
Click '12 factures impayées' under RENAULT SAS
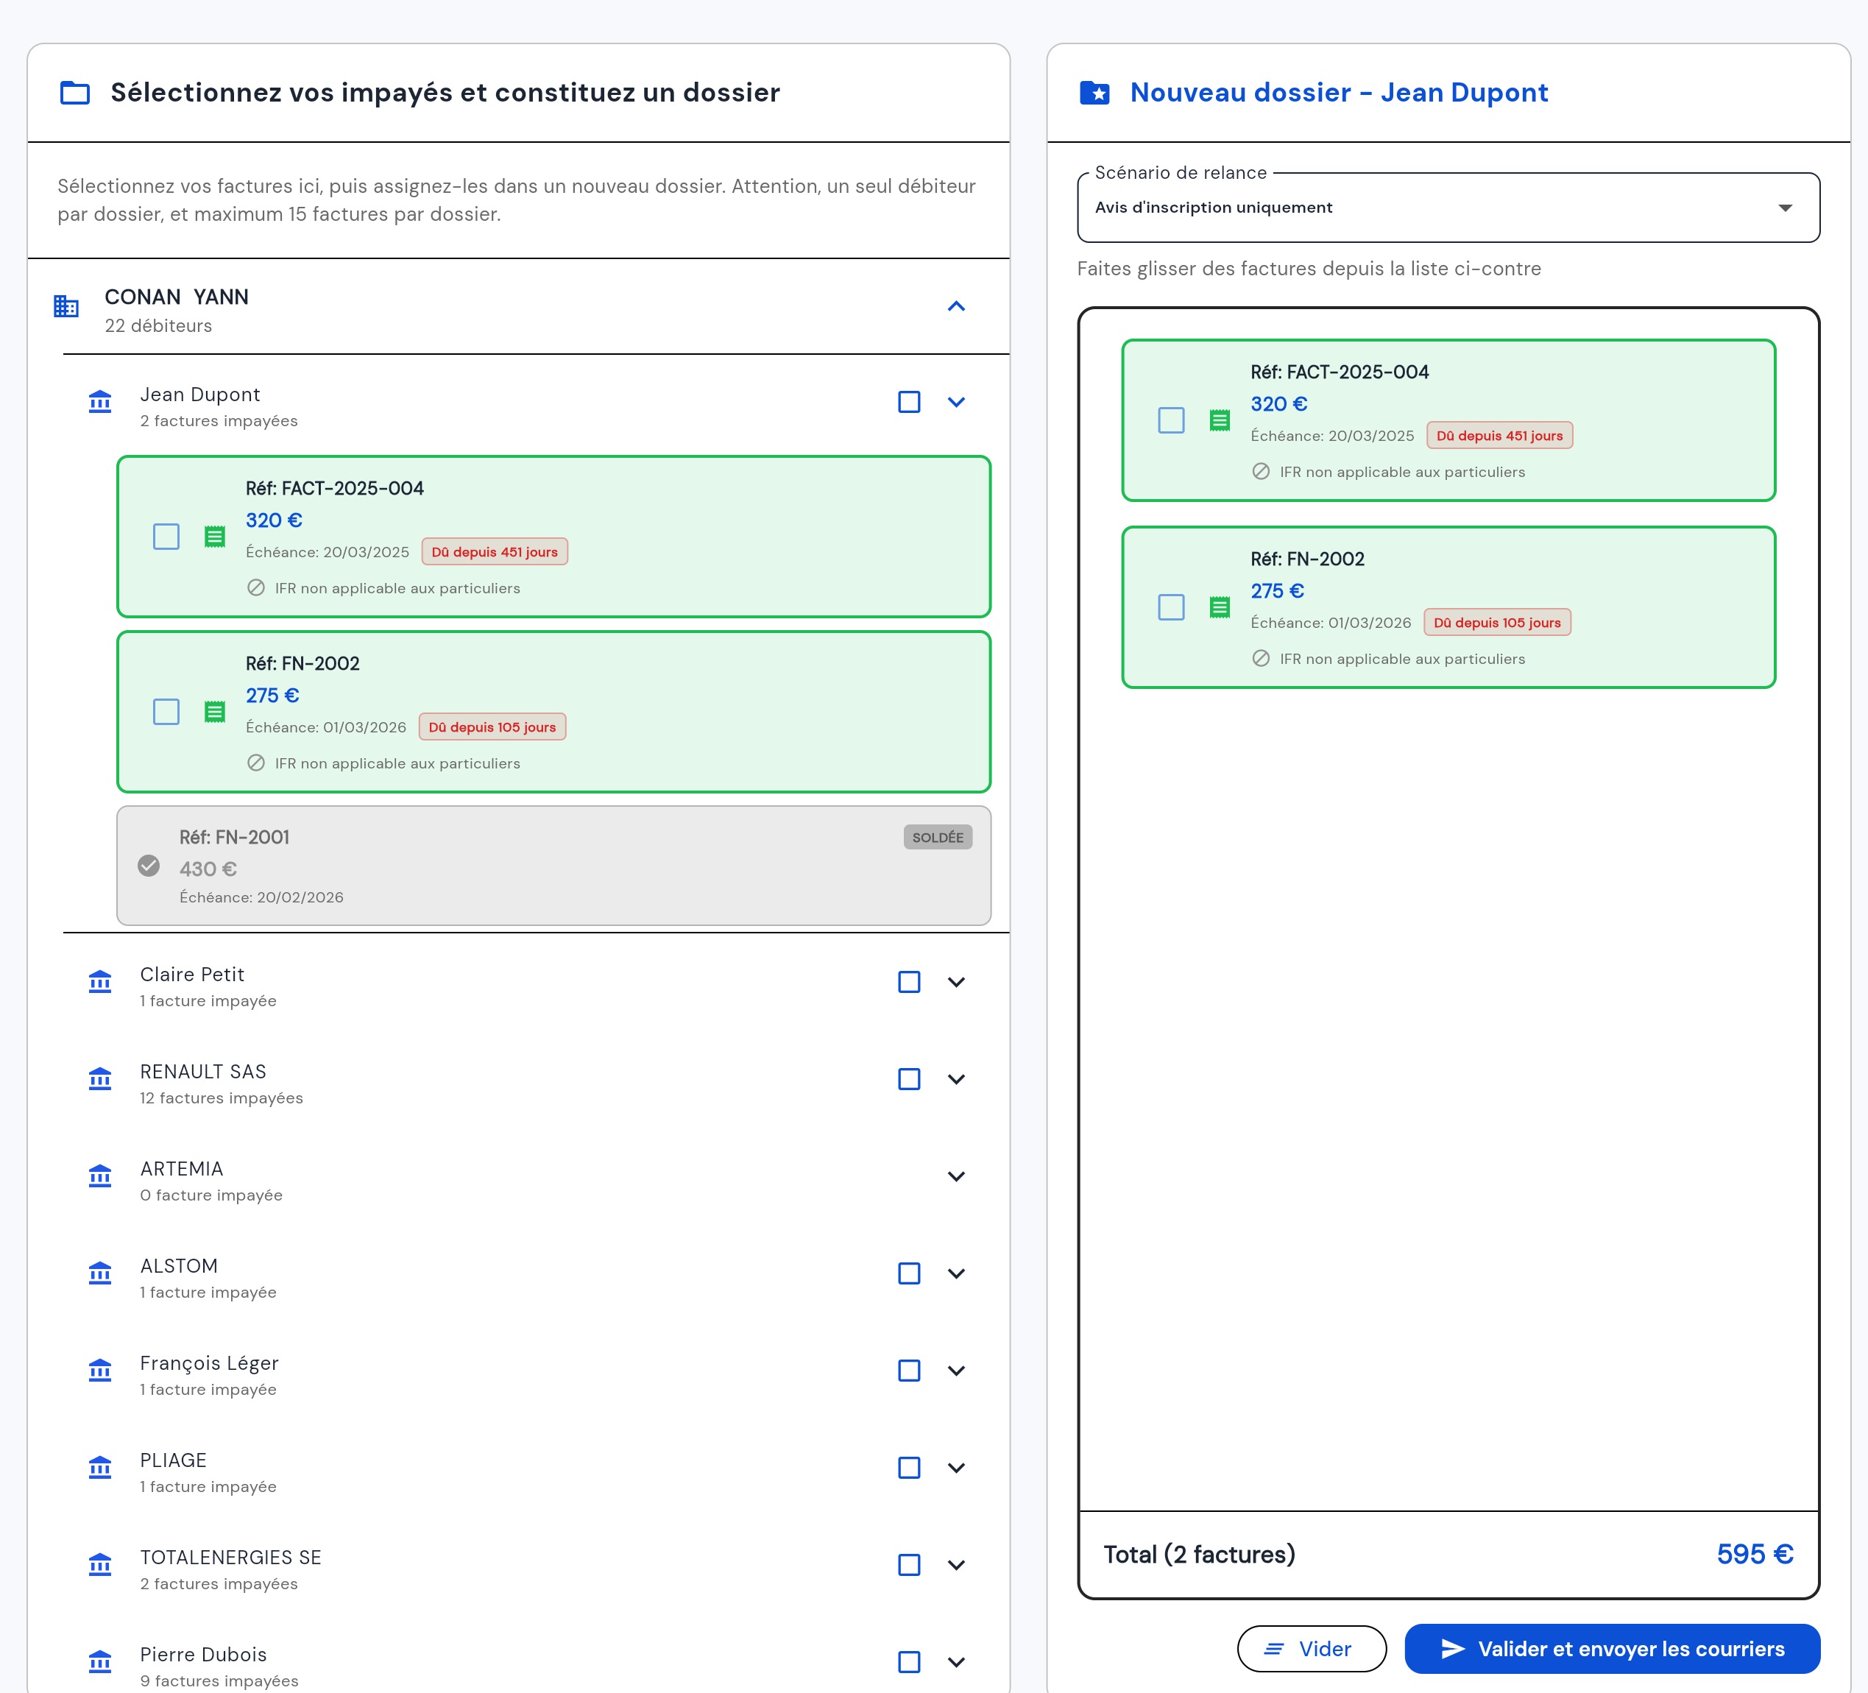[x=222, y=1098]
